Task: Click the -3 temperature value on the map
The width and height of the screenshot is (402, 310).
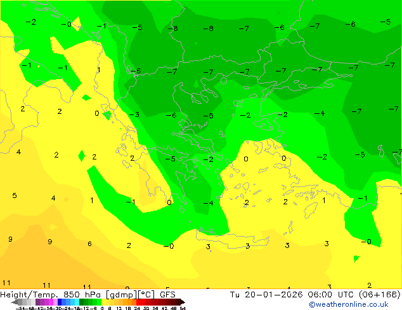Action: point(134,115)
